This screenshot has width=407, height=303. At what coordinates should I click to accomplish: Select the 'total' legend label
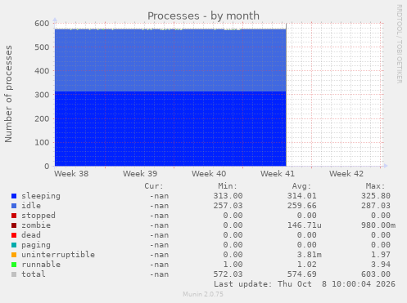[34, 274]
